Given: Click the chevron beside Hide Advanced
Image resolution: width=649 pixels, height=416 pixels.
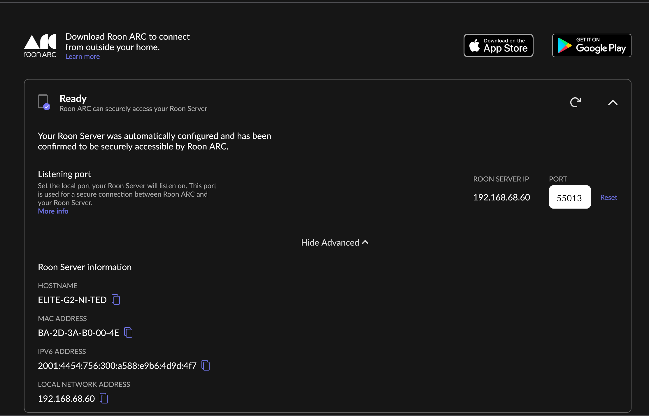Looking at the screenshot, I should pyautogui.click(x=365, y=242).
